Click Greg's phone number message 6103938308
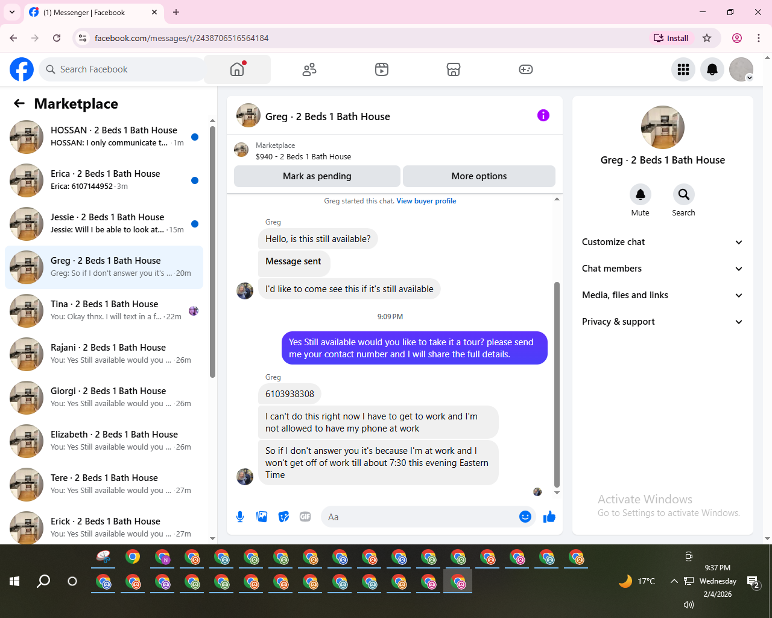The image size is (772, 618). coord(289,394)
